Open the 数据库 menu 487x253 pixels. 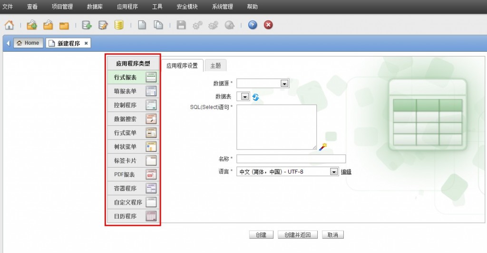click(95, 7)
